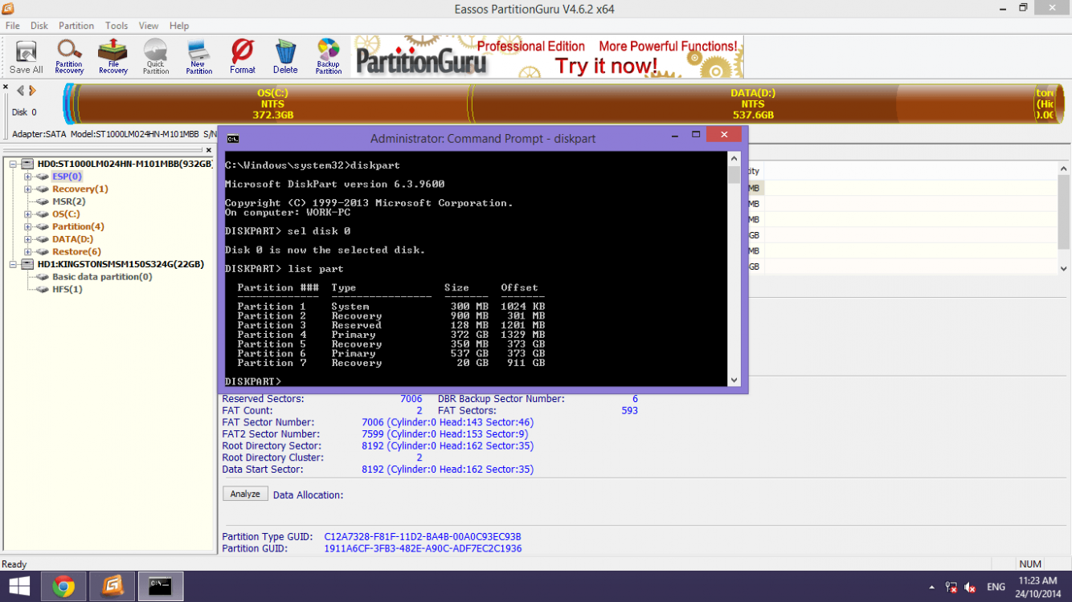Click the Professional Edition Try it now banner
The height and width of the screenshot is (602, 1072).
548,57
